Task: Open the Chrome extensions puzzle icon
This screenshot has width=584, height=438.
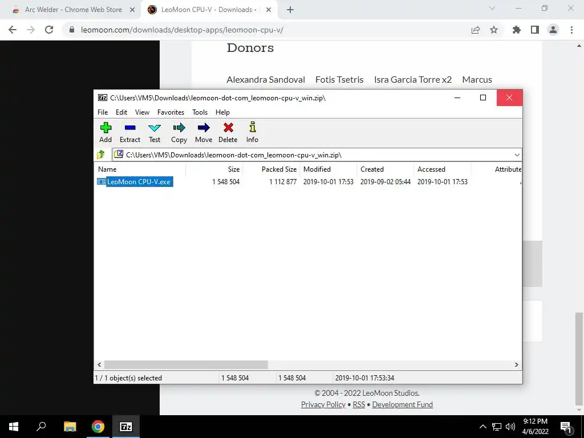Action: [x=517, y=30]
